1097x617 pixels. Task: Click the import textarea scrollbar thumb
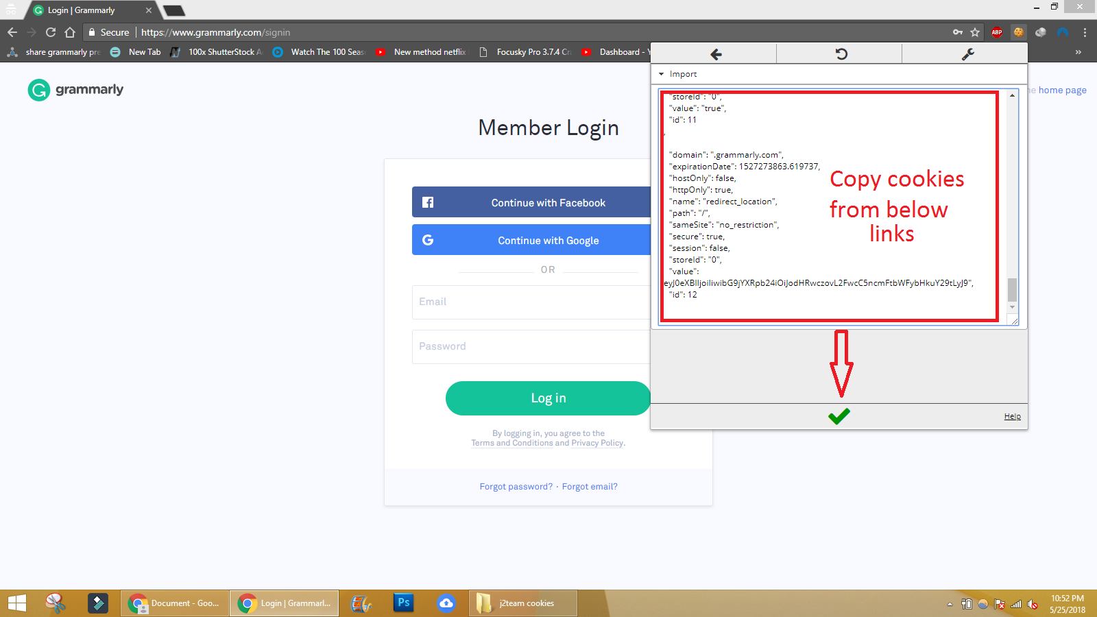(x=1012, y=289)
